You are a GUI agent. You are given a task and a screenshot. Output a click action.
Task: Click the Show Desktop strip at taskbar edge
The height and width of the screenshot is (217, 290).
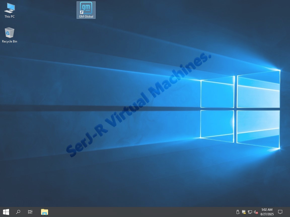289,212
